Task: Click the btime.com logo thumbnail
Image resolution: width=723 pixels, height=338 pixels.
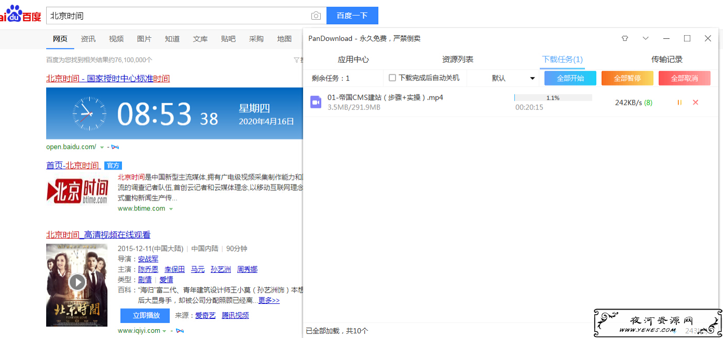Action: (77, 191)
